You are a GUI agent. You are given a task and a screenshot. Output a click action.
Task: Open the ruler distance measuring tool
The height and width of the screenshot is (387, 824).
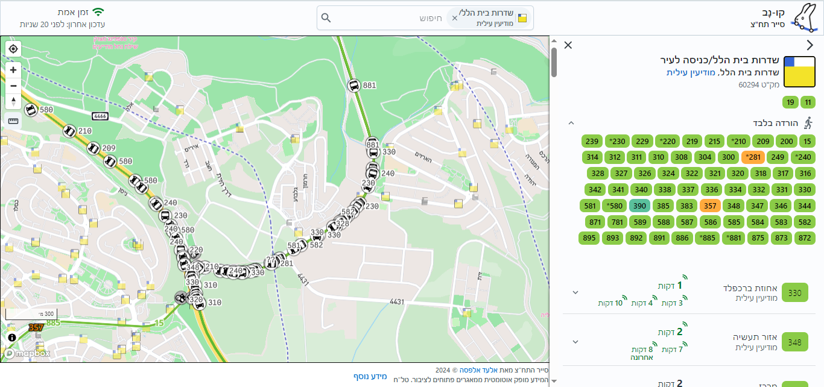(x=13, y=120)
